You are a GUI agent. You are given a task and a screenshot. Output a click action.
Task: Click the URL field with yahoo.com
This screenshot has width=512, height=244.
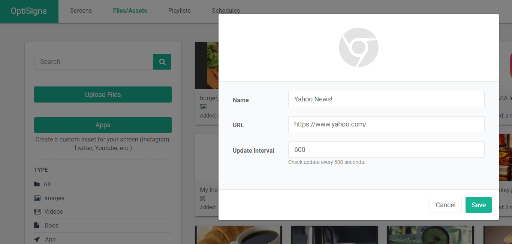pos(386,124)
